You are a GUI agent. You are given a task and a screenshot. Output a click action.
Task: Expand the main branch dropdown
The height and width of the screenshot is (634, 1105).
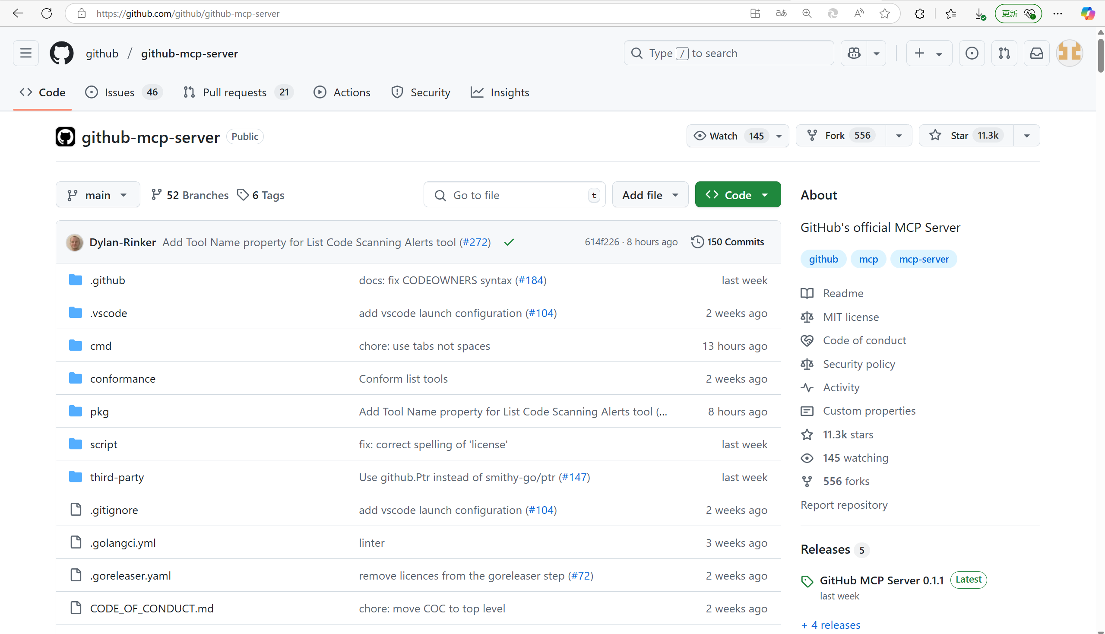[x=98, y=195]
